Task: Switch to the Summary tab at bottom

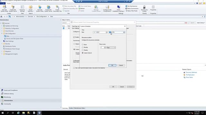Action: [x=65, y=108]
